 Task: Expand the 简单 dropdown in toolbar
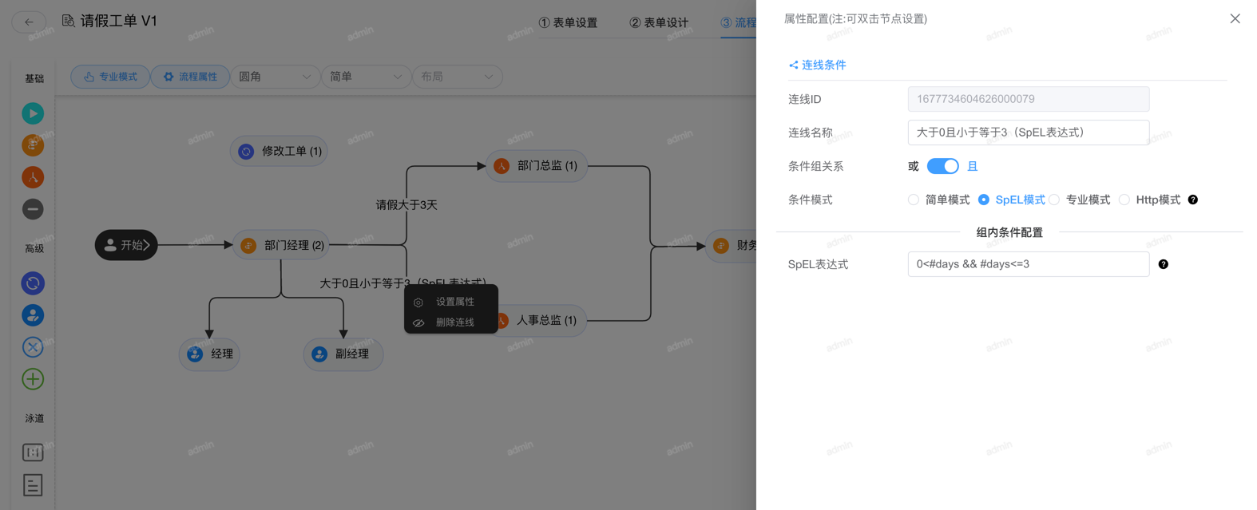pyautogui.click(x=366, y=77)
